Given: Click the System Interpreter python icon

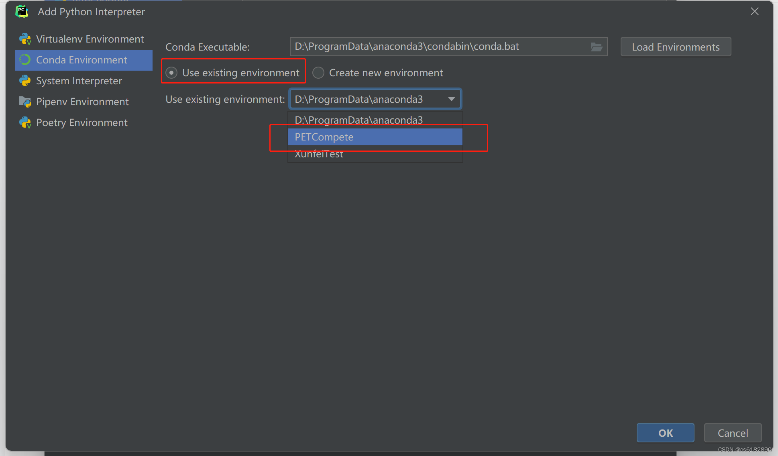Looking at the screenshot, I should (x=25, y=81).
